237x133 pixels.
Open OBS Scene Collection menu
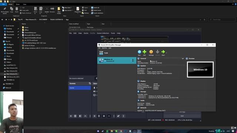(103, 33)
